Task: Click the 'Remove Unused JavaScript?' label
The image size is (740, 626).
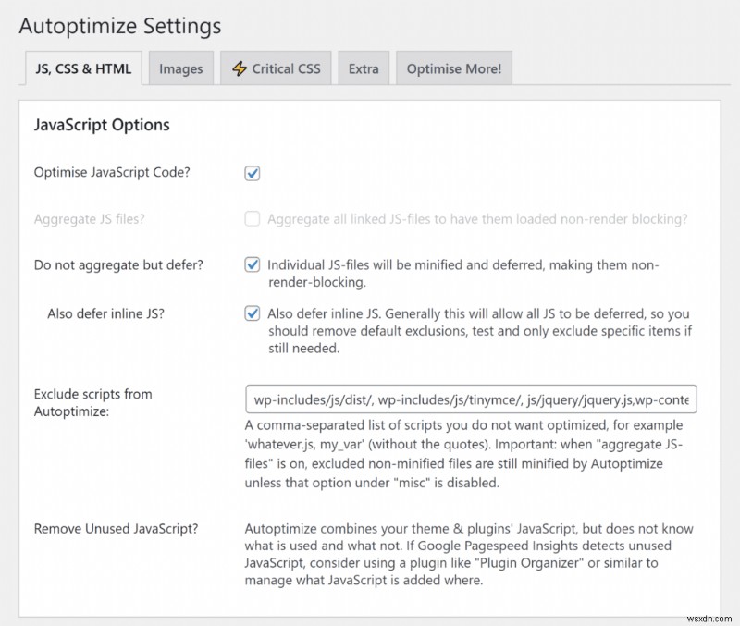Action: click(x=117, y=529)
